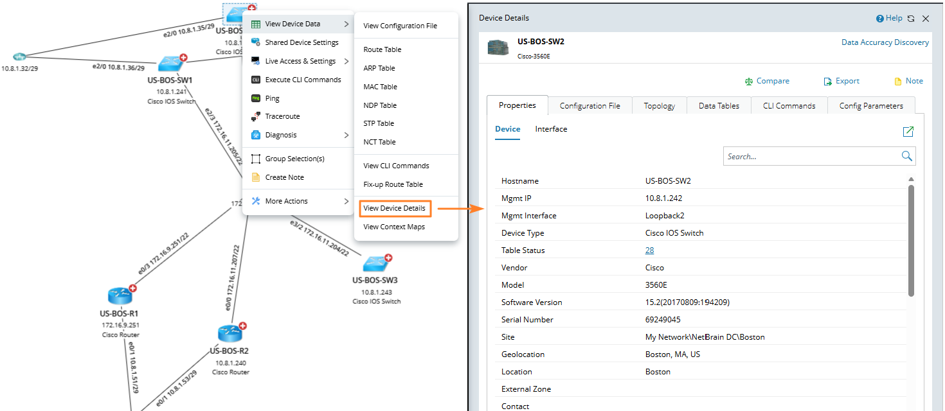Click the US-BOS-SW3 switch icon
The image size is (945, 411).
(373, 263)
